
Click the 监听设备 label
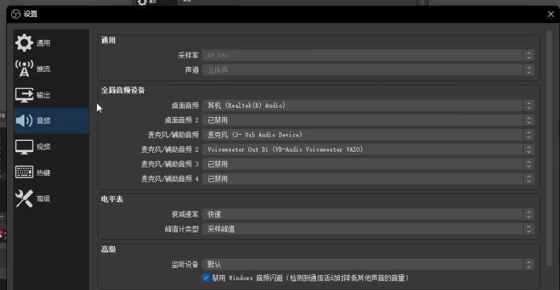pyautogui.click(x=185, y=264)
